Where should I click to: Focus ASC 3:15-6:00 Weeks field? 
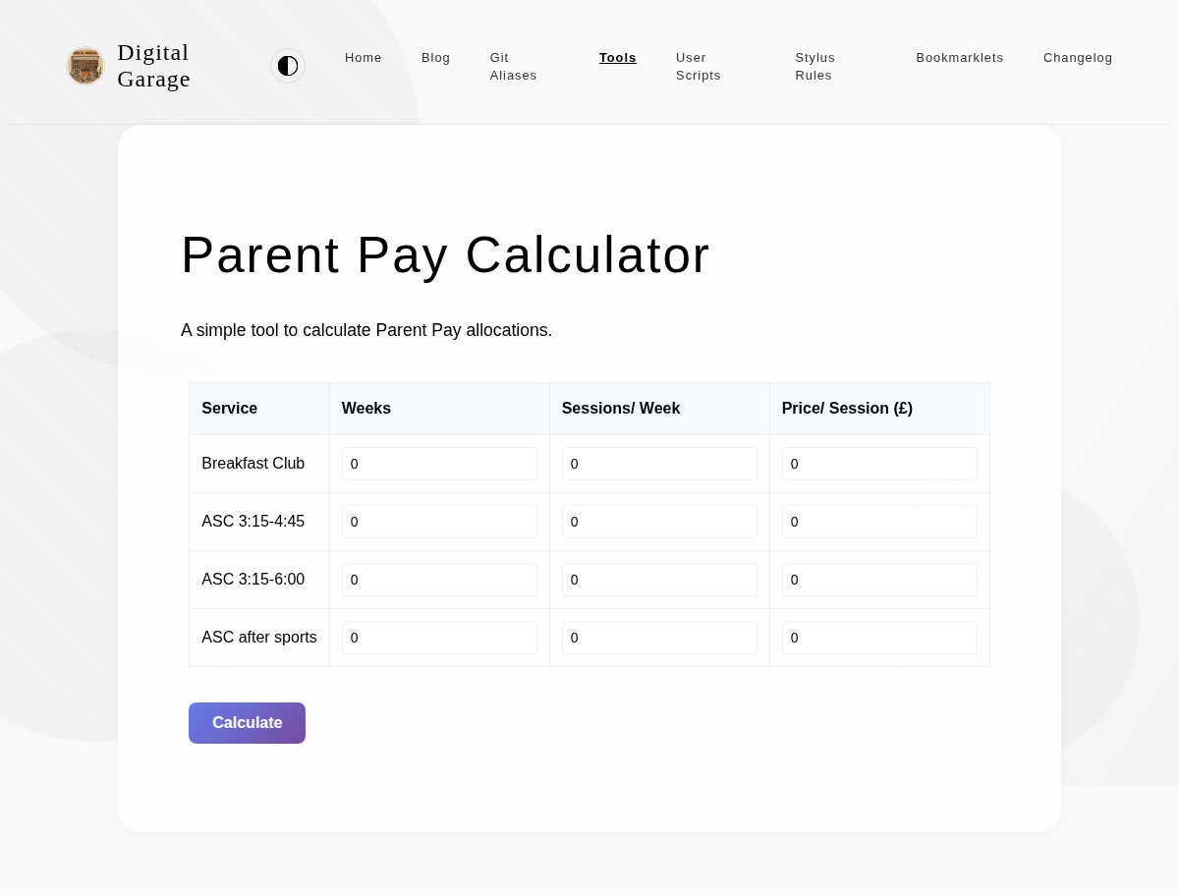(439, 580)
